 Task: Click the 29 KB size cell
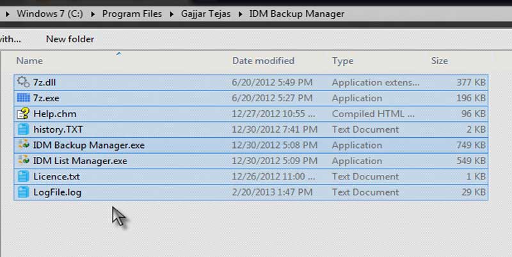point(474,192)
